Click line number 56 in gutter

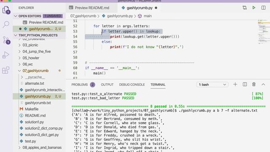point(75,47)
